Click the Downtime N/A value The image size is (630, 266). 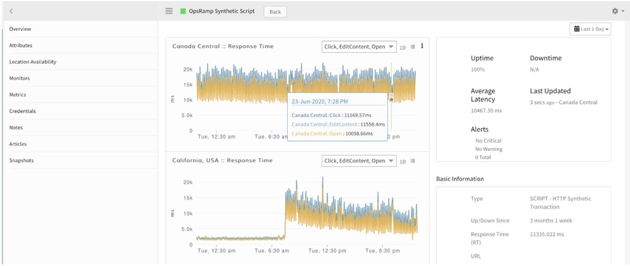(534, 69)
